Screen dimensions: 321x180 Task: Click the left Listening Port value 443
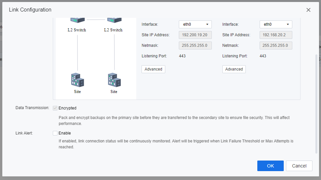pos(182,56)
